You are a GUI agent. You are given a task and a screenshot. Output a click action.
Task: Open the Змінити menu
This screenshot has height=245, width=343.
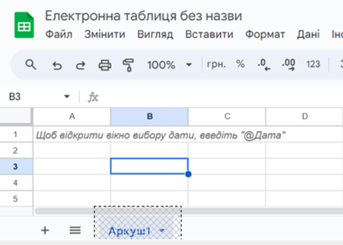pyautogui.click(x=105, y=34)
